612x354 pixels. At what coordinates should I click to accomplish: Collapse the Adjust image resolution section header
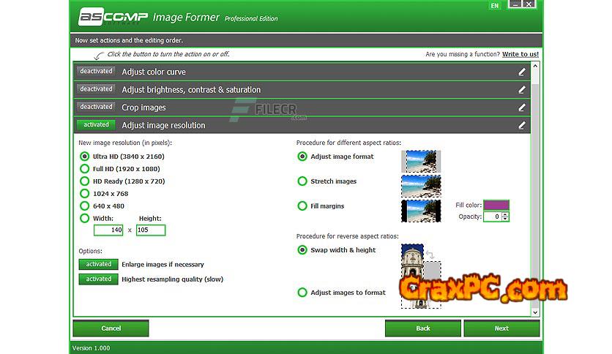tap(302, 125)
